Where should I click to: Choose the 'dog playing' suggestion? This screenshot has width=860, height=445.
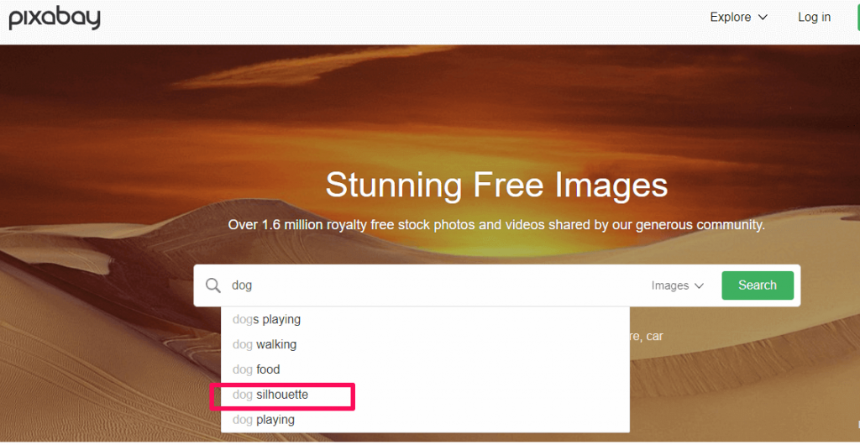pos(264,420)
